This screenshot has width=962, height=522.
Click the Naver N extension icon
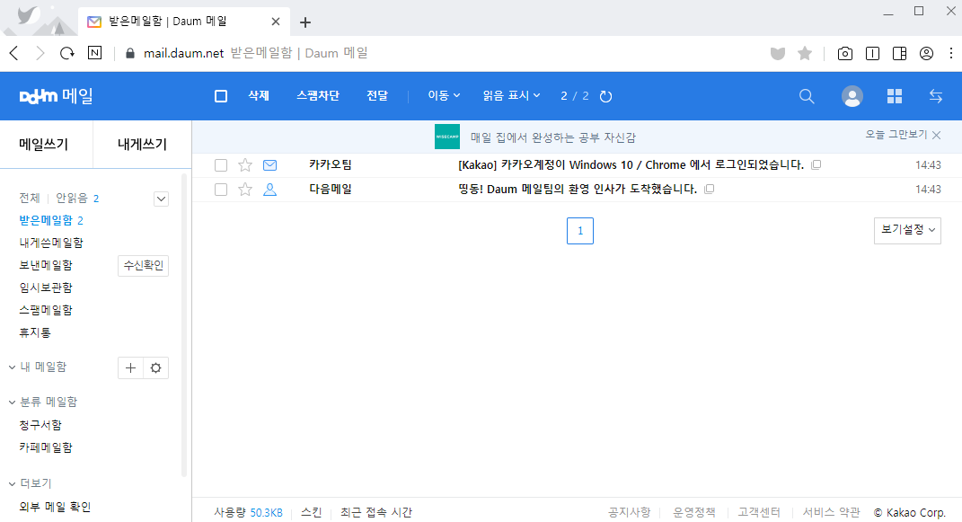pyautogui.click(x=94, y=53)
